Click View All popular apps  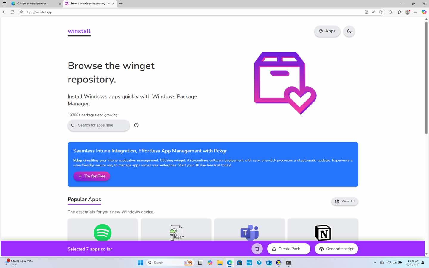pos(345,201)
